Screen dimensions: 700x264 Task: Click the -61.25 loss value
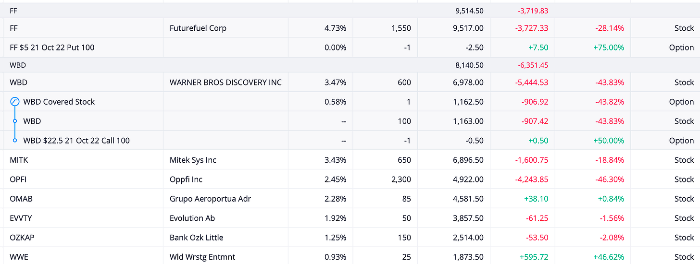click(x=537, y=218)
